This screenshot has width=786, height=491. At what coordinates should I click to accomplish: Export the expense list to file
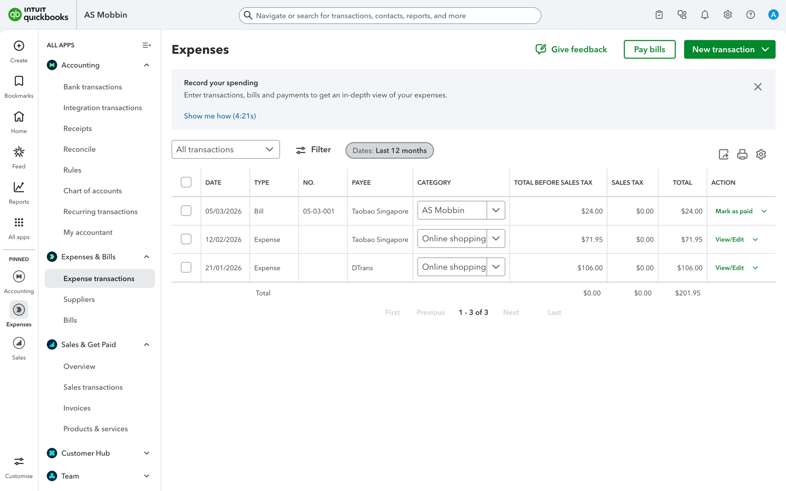[x=724, y=154]
